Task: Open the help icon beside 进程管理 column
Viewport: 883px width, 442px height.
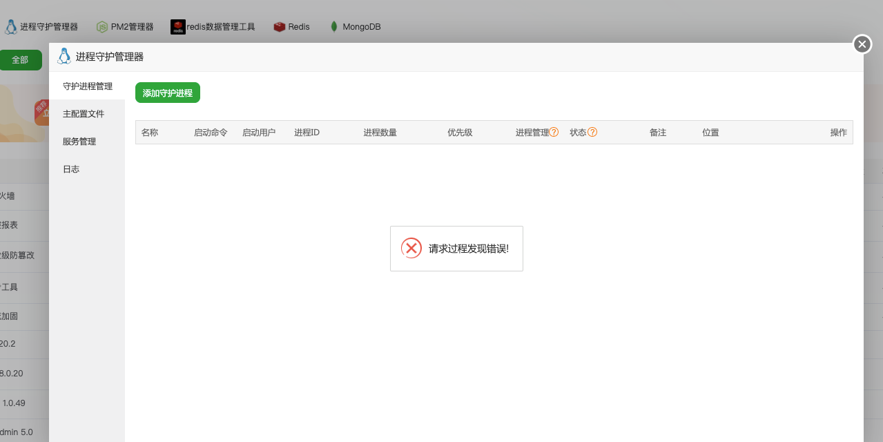Action: [x=554, y=132]
